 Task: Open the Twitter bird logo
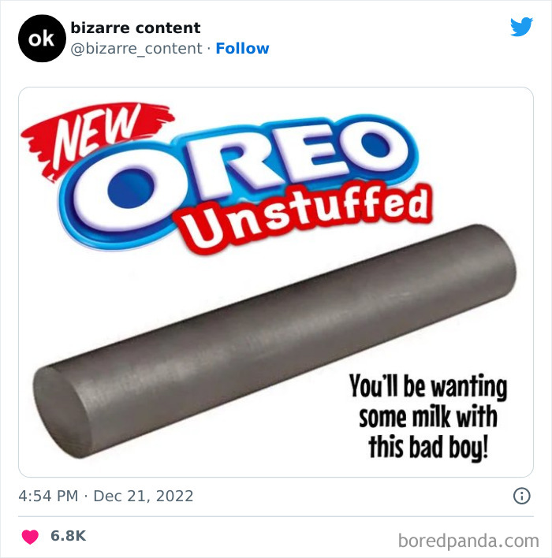tap(521, 27)
